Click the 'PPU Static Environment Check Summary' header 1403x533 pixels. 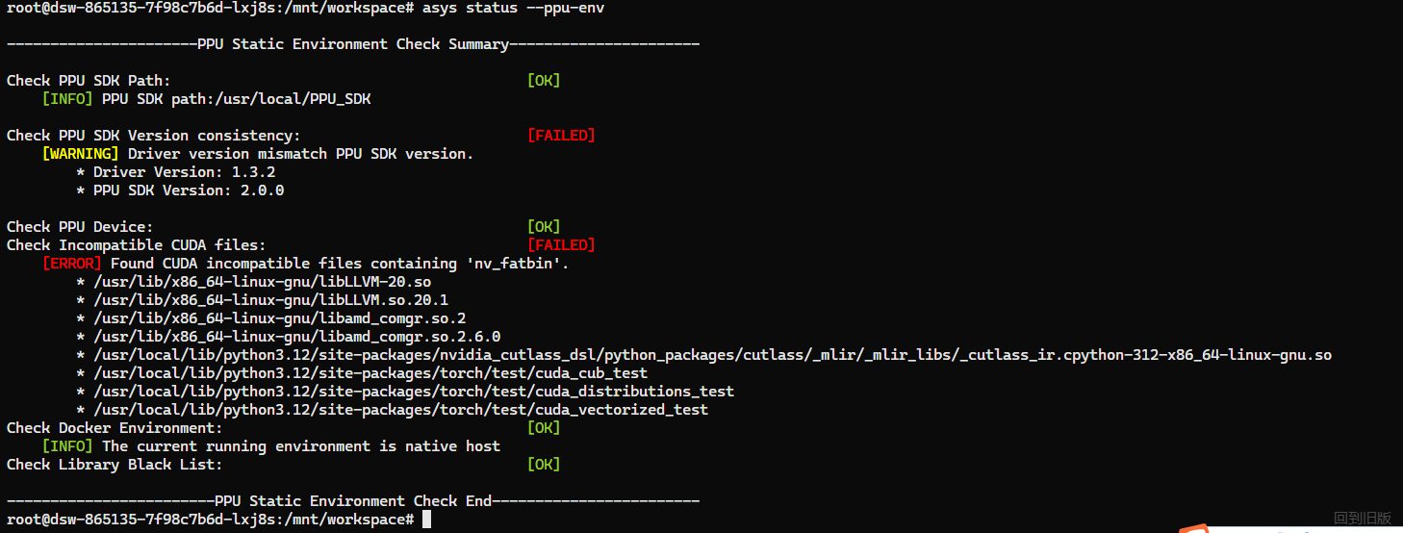(353, 44)
